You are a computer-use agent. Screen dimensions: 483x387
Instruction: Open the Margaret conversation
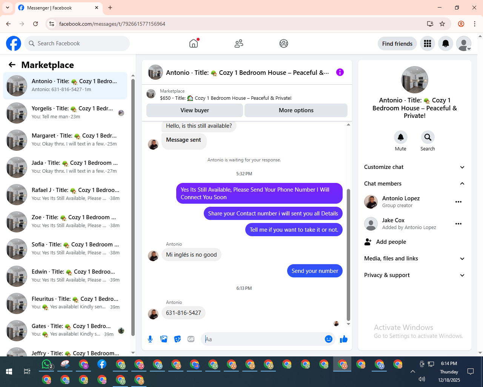coord(65,140)
